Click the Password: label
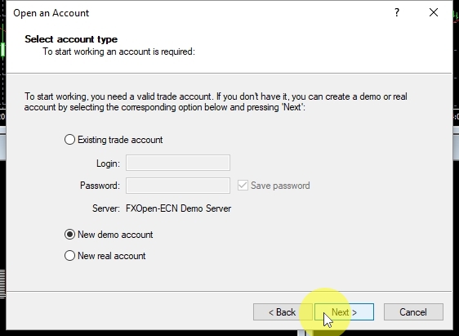Screen dimensions: 459x336 click(100, 186)
